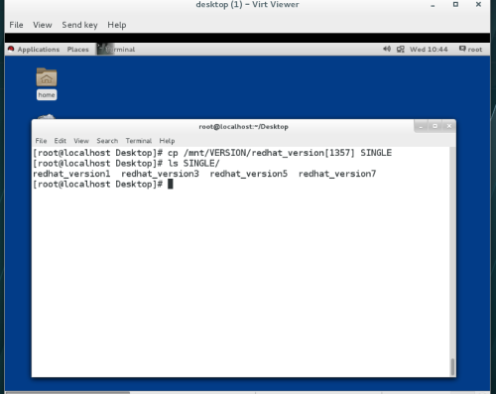Image resolution: width=496 pixels, height=394 pixels.
Task: Open the terminal's Terminal menu
Action: [x=139, y=141]
